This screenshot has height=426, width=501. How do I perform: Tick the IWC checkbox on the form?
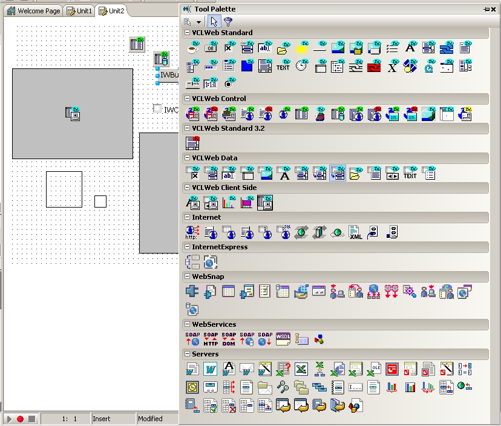(x=157, y=108)
